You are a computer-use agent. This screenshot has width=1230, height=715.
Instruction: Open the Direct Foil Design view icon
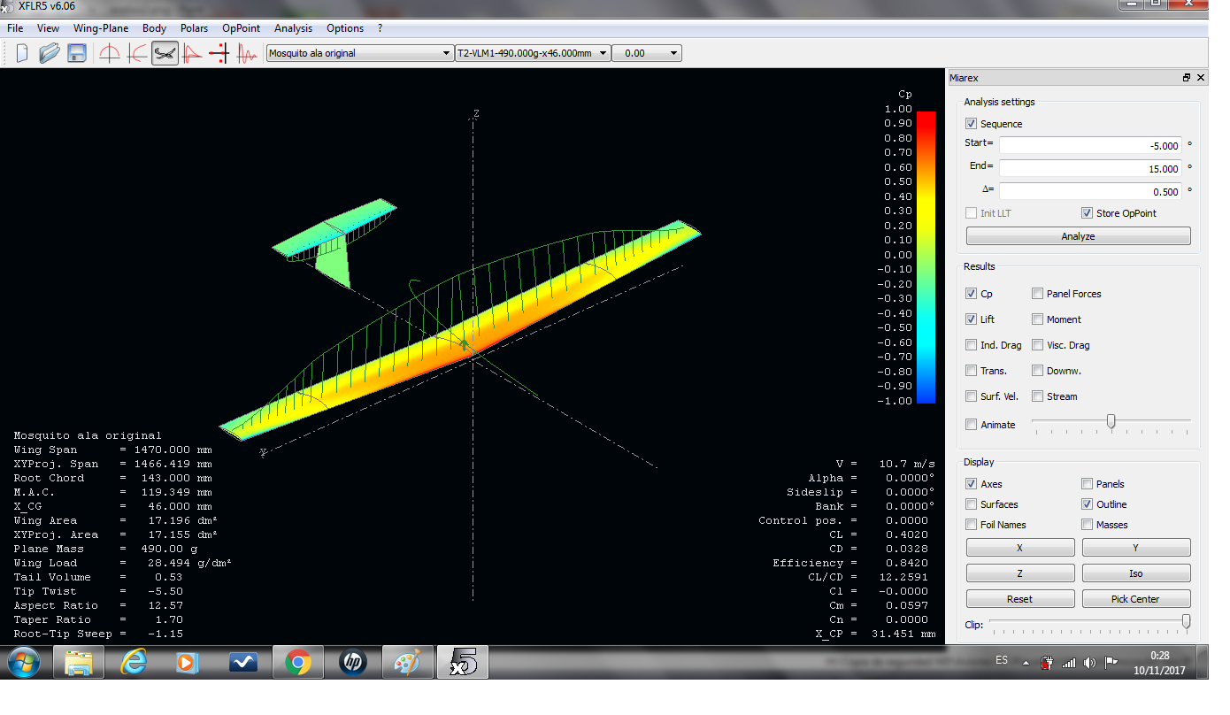click(x=110, y=53)
